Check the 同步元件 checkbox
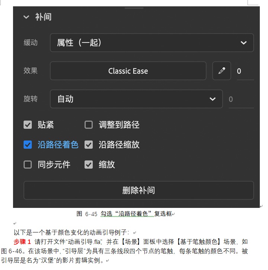268x270 pixels. tap(28, 165)
